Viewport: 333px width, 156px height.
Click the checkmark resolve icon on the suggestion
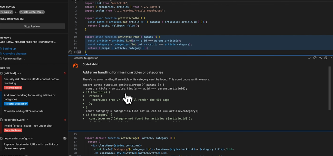[309, 58]
